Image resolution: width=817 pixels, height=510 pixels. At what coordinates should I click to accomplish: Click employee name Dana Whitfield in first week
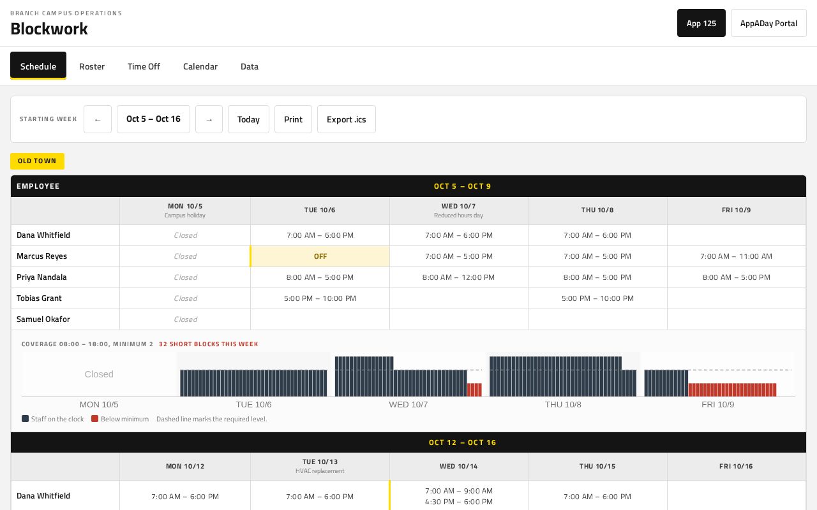[x=43, y=235]
